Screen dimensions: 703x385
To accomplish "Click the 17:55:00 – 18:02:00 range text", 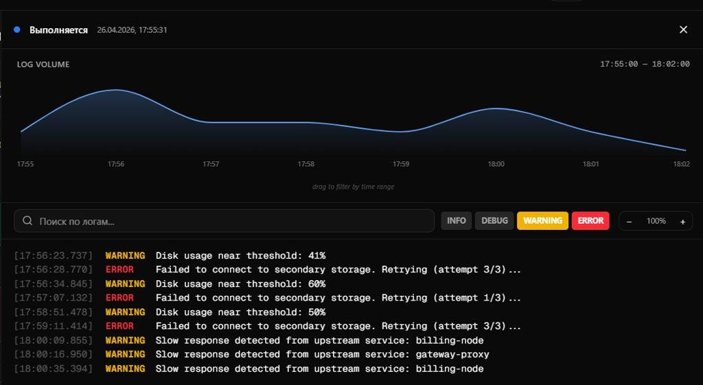I will tap(645, 64).
